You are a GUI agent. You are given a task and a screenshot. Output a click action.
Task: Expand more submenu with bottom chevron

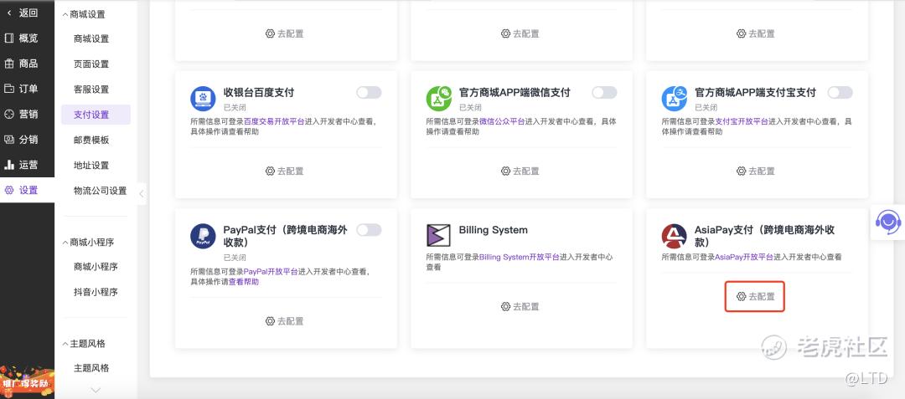pyautogui.click(x=96, y=391)
